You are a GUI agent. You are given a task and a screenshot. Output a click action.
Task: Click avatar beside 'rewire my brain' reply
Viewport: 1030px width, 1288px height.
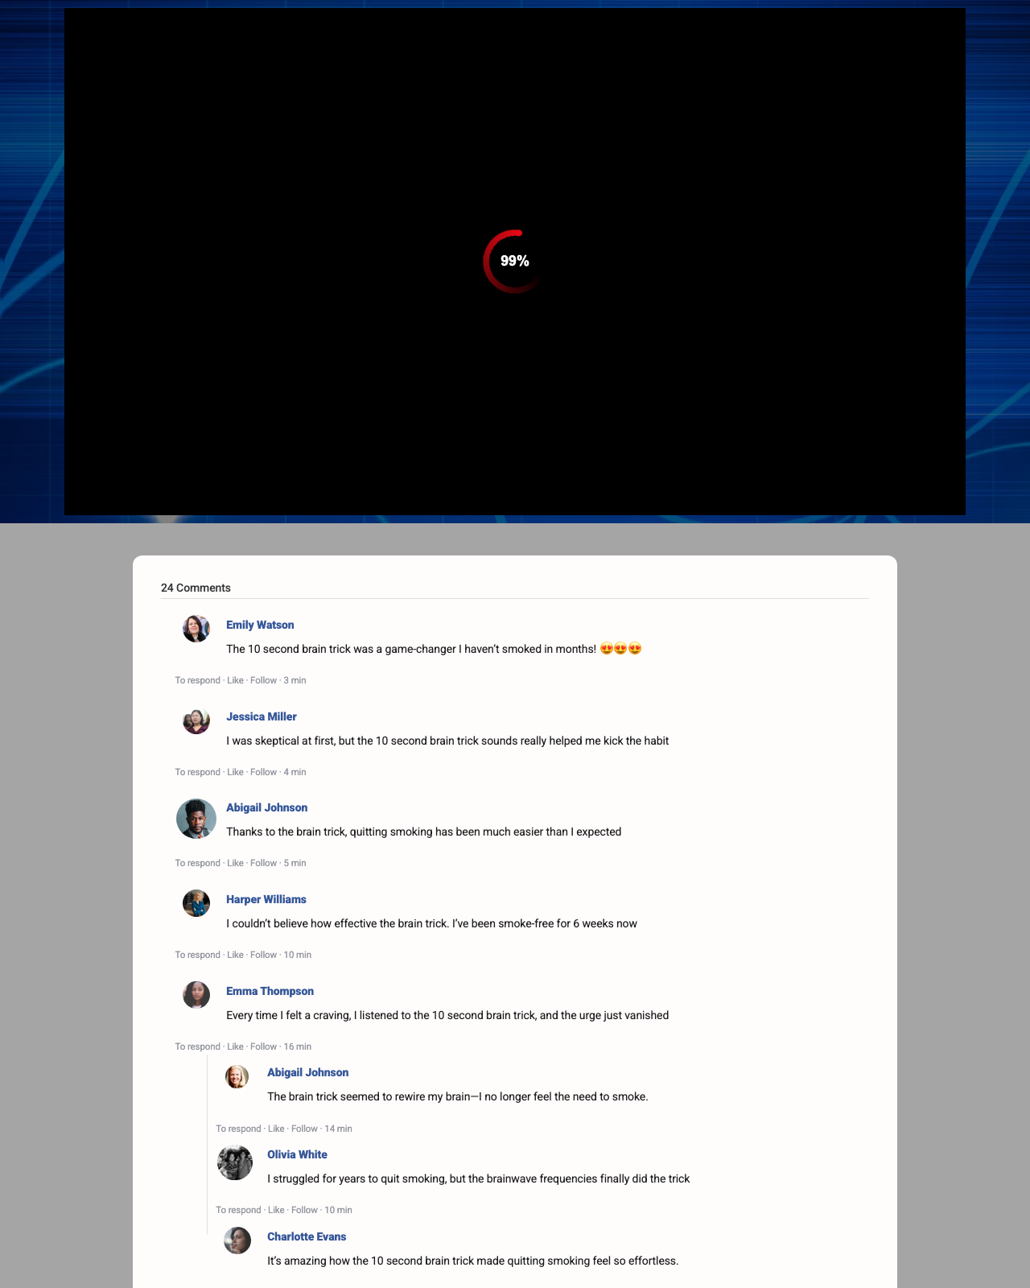237,1076
